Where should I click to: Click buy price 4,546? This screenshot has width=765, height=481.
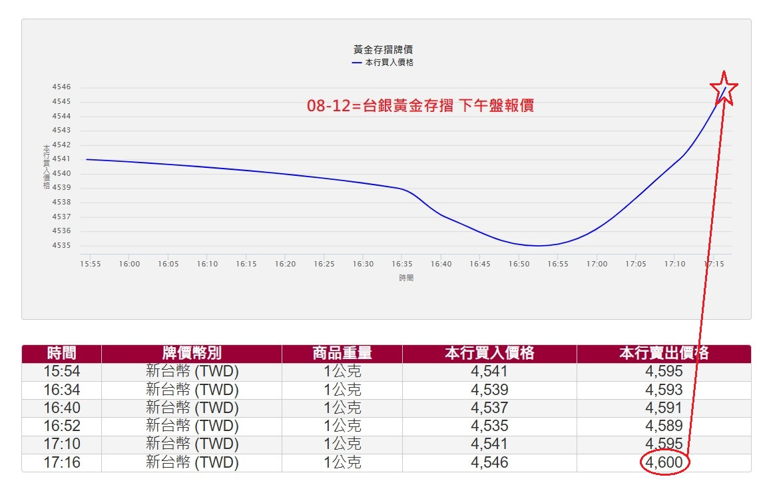(x=489, y=462)
